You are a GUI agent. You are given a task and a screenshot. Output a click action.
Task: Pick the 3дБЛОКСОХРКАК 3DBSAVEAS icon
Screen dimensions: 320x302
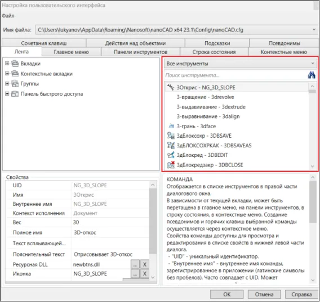tap(171, 145)
